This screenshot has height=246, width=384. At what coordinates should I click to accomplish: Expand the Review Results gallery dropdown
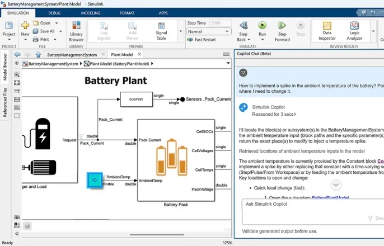pos(373,31)
